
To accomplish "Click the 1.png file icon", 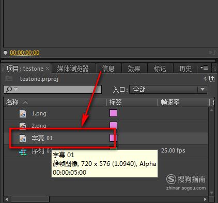I will click(23, 114).
